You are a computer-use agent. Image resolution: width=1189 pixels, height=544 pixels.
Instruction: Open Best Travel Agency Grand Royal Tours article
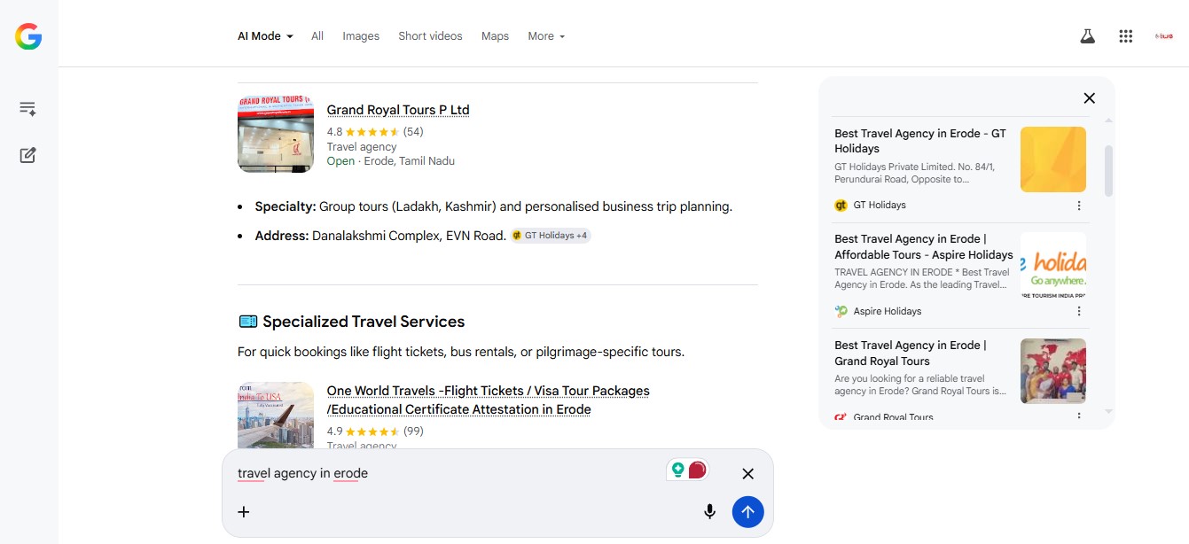pyautogui.click(x=911, y=353)
